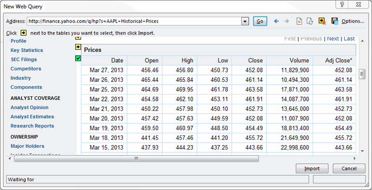Click the Volume column header
The width and height of the screenshot is (372, 190).
(290, 60)
